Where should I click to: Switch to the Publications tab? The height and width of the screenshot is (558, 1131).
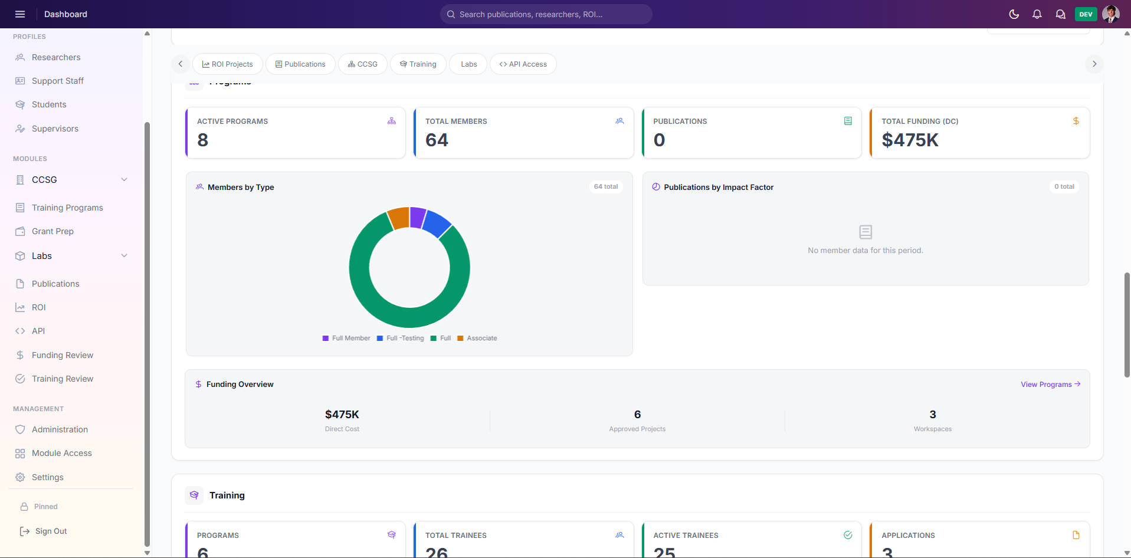tap(300, 64)
